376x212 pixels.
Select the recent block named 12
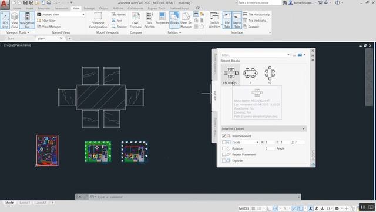pos(270,75)
